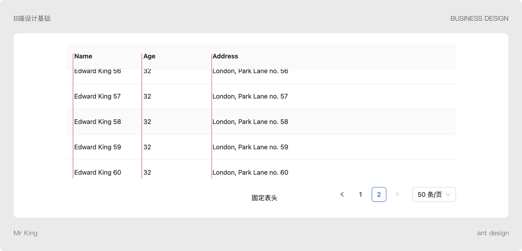
Task: Go to the previous page arrow
Action: [342, 195]
